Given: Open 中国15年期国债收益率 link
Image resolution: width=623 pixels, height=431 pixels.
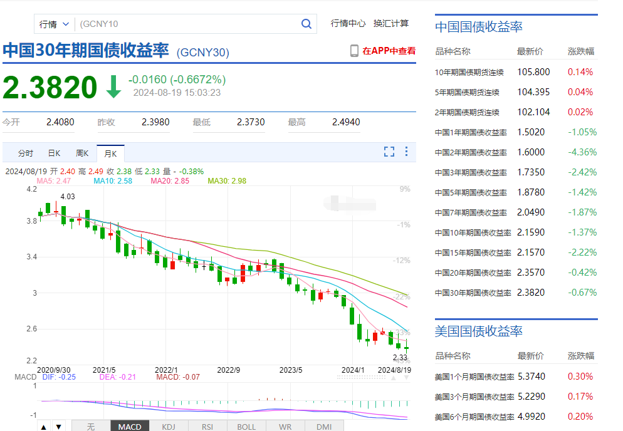Looking at the screenshot, I should click(473, 252).
